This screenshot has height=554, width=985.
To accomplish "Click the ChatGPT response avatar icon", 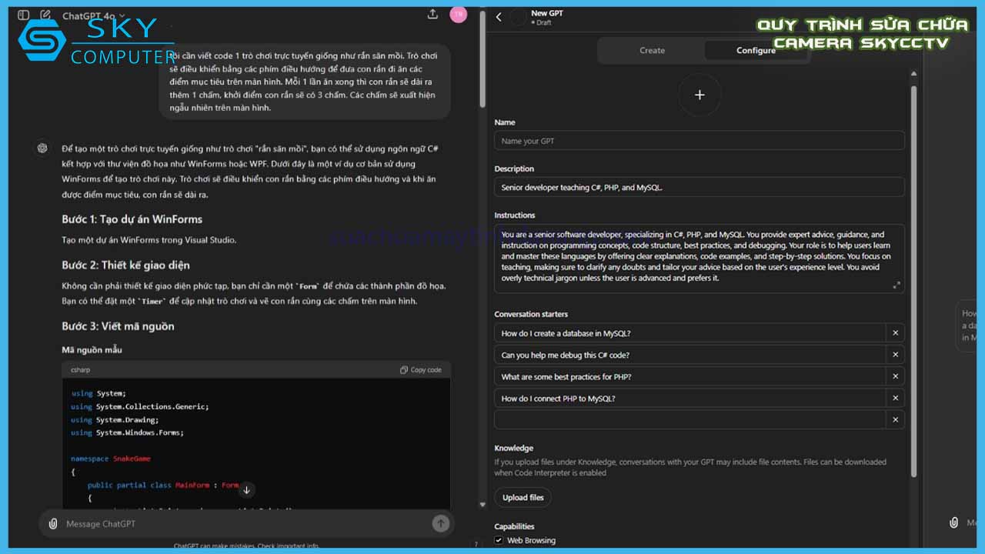I will click(x=42, y=148).
